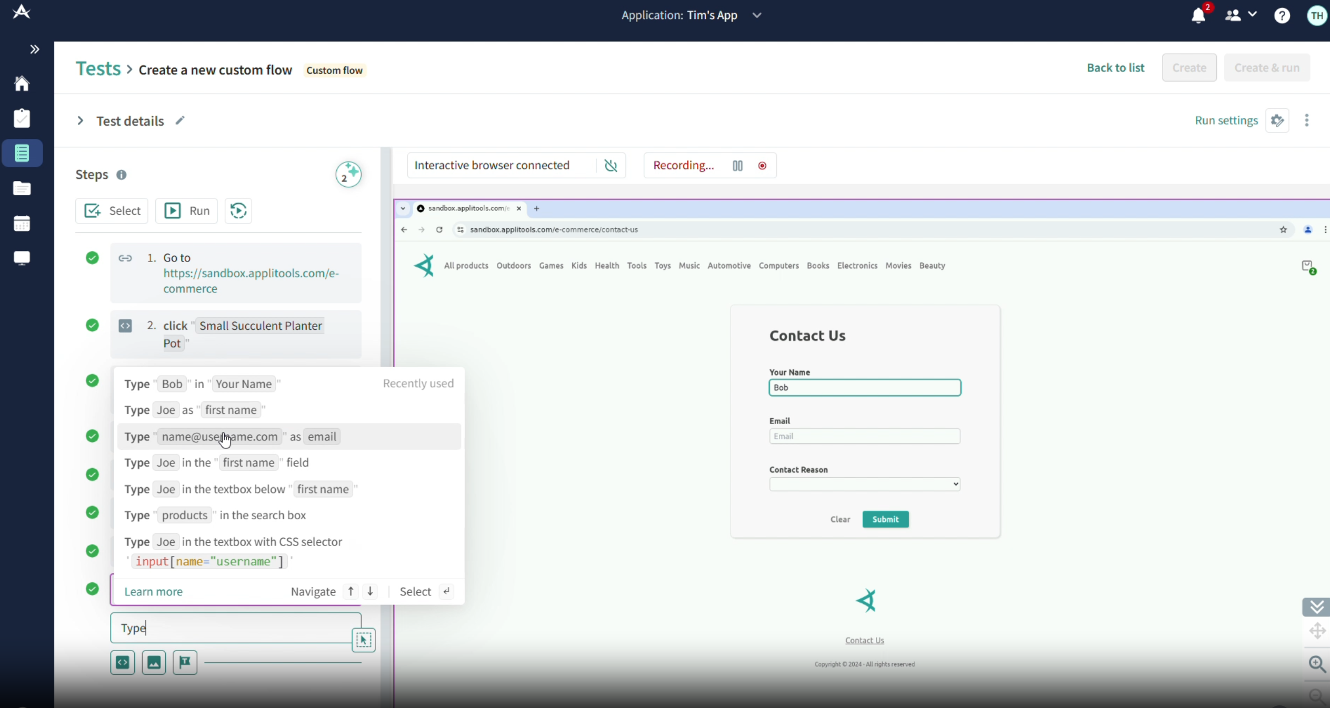Click the element picker cursor icon
The image size is (1330, 708).
pos(363,640)
